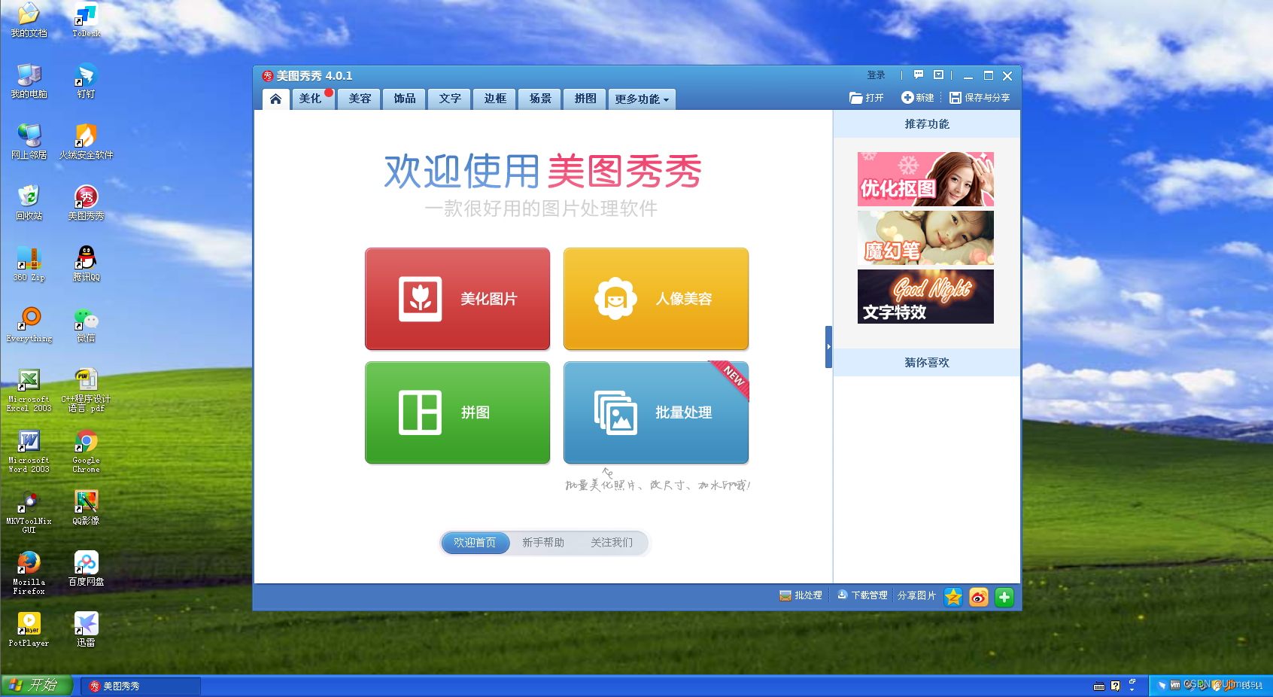
Task: Click 保存与分享 save button
Action: point(980,98)
